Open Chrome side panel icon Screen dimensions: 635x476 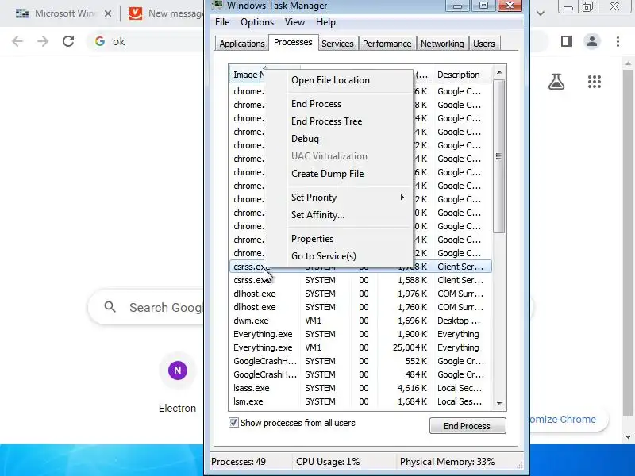point(567,41)
